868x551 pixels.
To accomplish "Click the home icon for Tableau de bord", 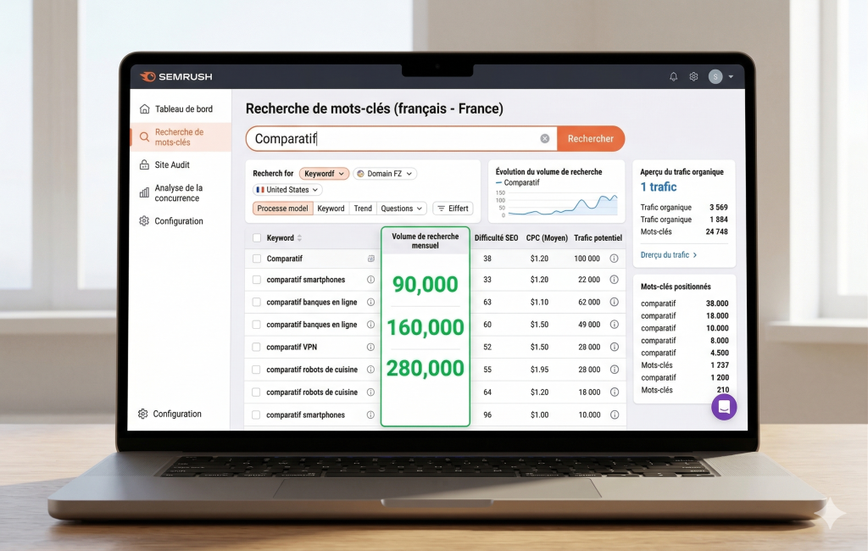I will tap(144, 109).
